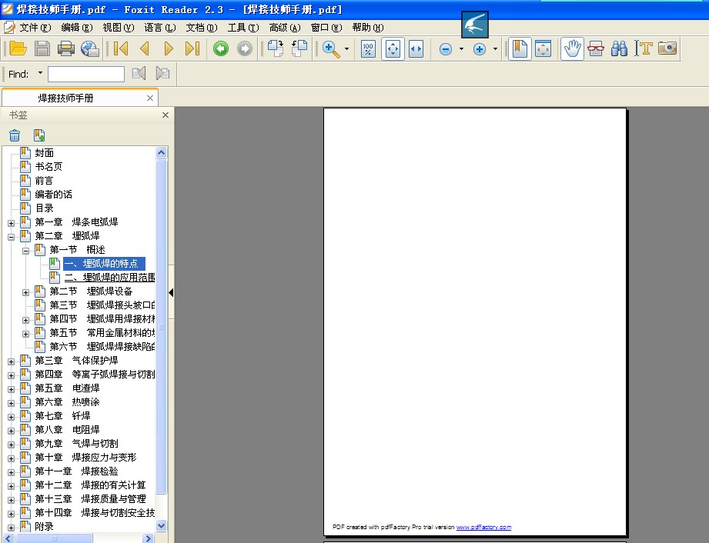709x543 pixels.
Task: Email the document via the globe icon
Action: [x=90, y=48]
